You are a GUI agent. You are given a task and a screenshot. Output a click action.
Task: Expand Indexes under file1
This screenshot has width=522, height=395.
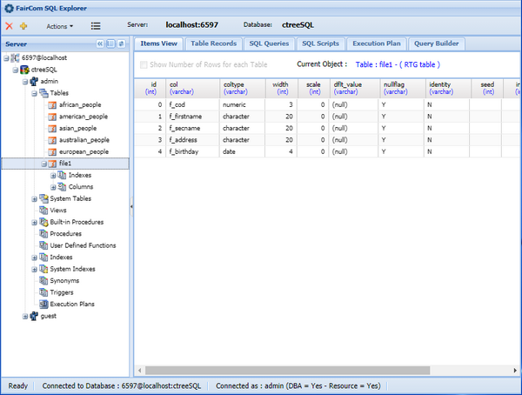[53, 176]
